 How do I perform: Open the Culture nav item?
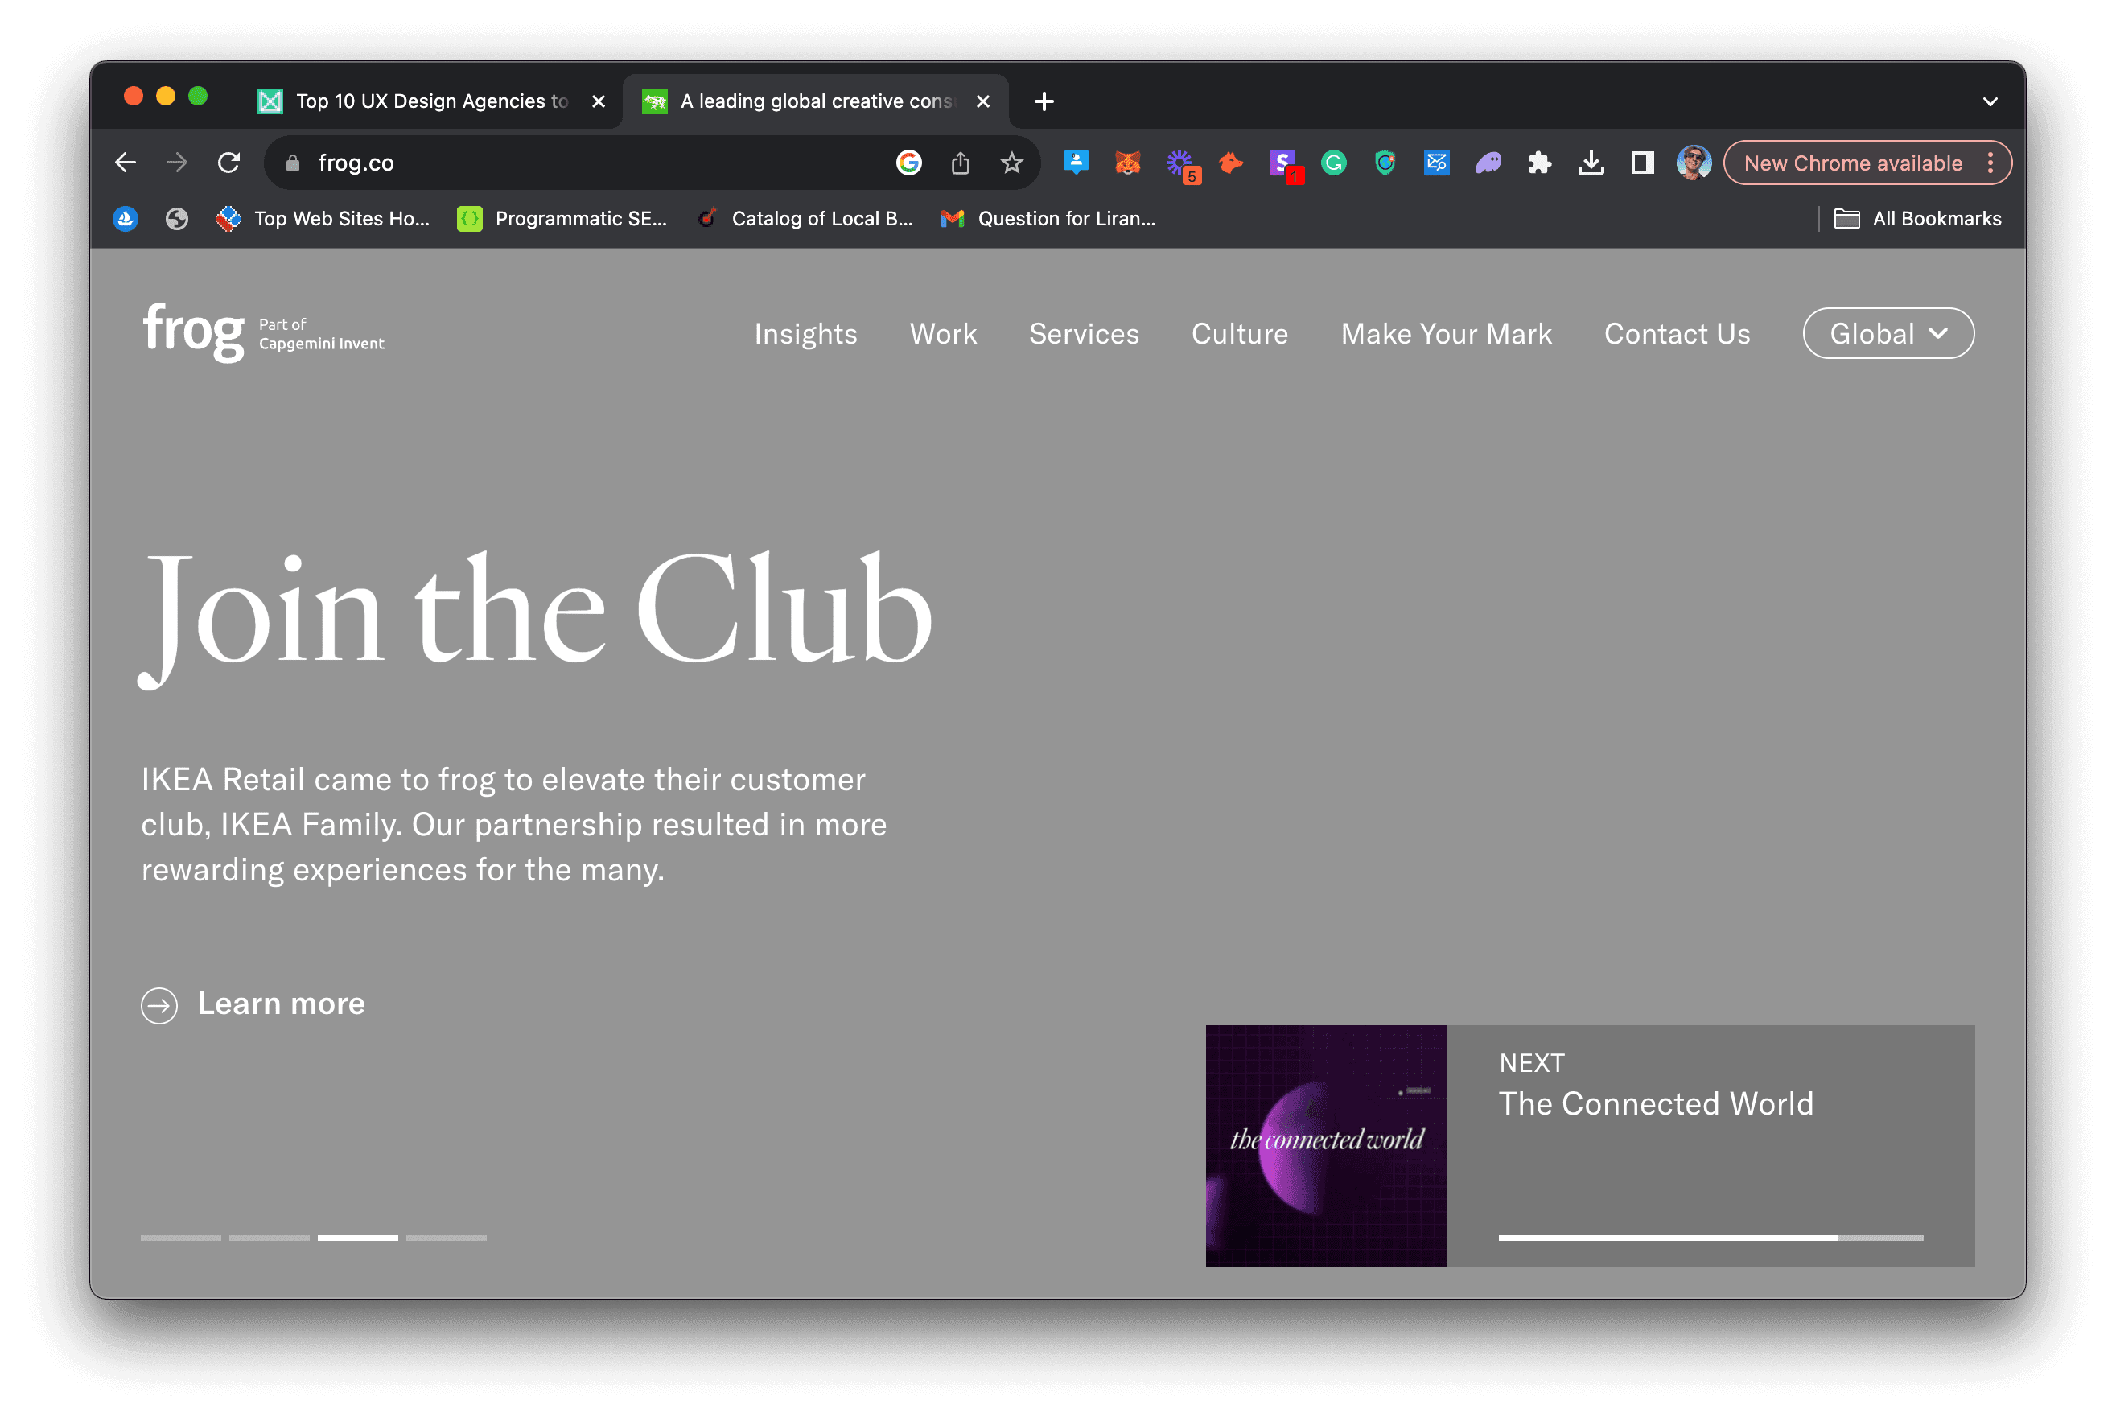click(x=1239, y=334)
